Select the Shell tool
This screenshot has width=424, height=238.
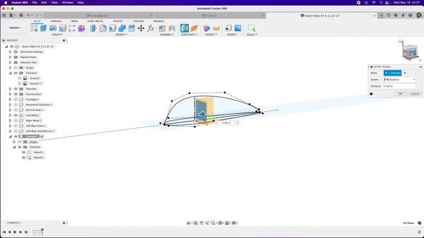[113, 28]
